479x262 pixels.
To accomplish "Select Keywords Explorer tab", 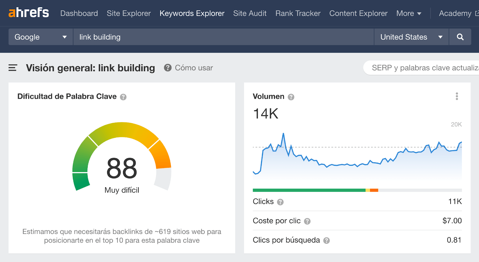I will 192,13.
